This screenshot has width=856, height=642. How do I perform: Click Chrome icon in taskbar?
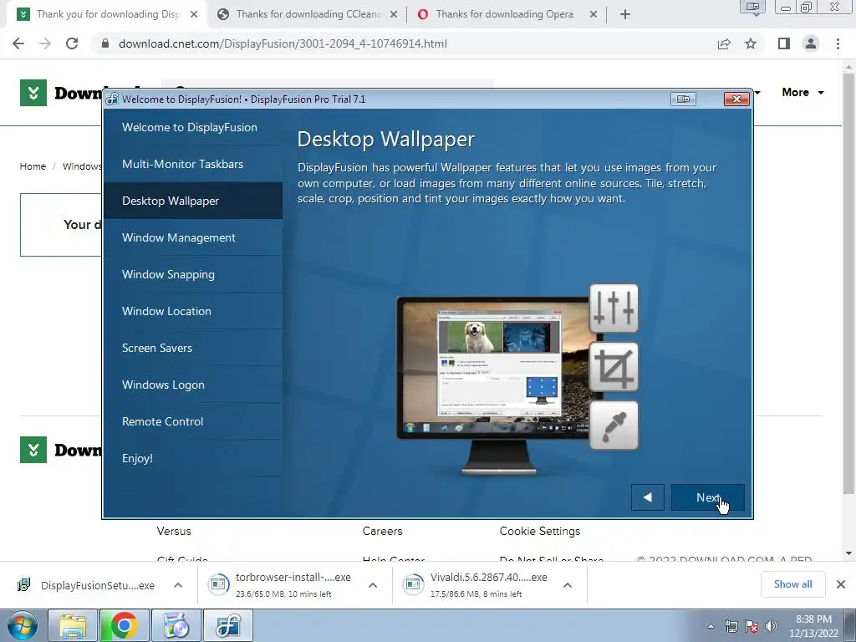point(124,625)
